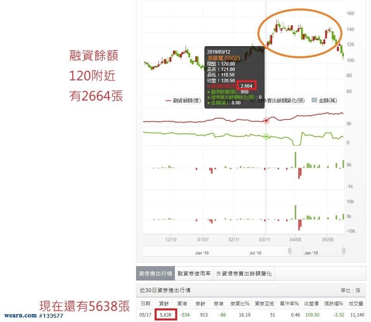Click the 5,638 margin balance cell
Screen dimensions: 371x322
tap(166, 315)
